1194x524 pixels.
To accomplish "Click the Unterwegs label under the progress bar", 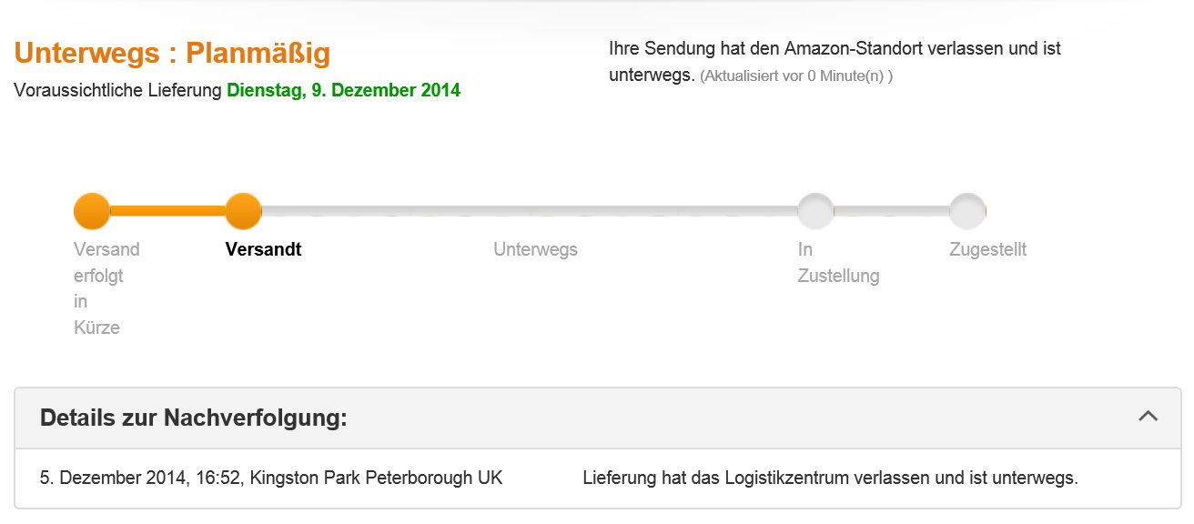I will (535, 249).
